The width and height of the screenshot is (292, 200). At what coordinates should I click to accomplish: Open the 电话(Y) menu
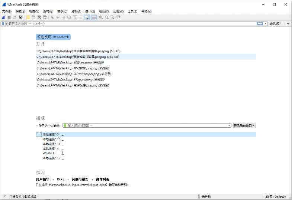click(104, 12)
